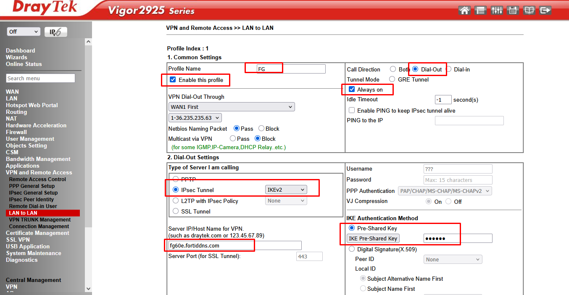Open Firewall in the sidebar menu
This screenshot has height=295, width=569.
16,132
